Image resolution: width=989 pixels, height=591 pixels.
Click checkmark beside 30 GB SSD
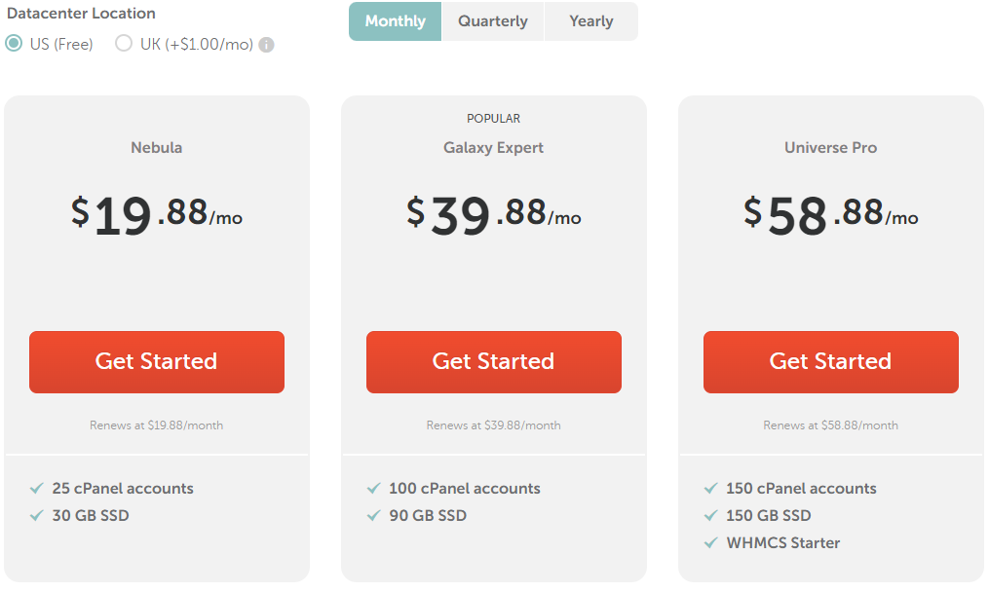coord(37,515)
